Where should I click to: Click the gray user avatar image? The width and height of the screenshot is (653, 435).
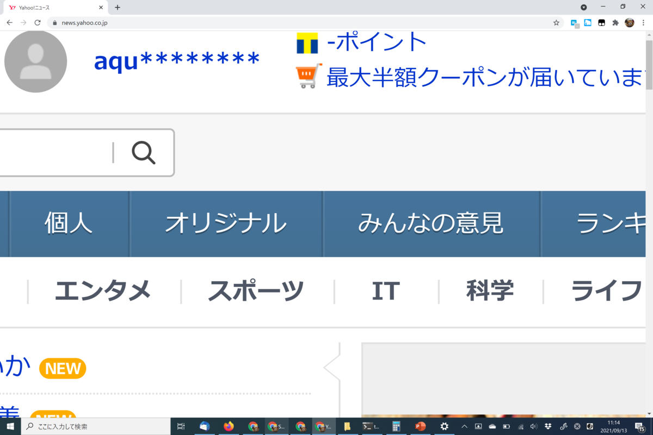click(35, 61)
